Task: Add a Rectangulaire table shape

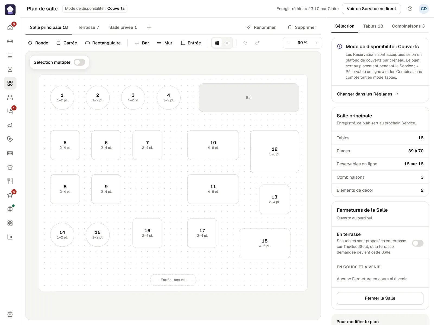Action: pyautogui.click(x=103, y=43)
